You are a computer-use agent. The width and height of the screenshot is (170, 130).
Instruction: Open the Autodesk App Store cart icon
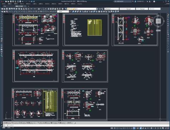[x=147, y=1]
